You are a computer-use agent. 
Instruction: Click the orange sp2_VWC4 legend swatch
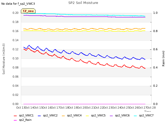click(63, 116)
